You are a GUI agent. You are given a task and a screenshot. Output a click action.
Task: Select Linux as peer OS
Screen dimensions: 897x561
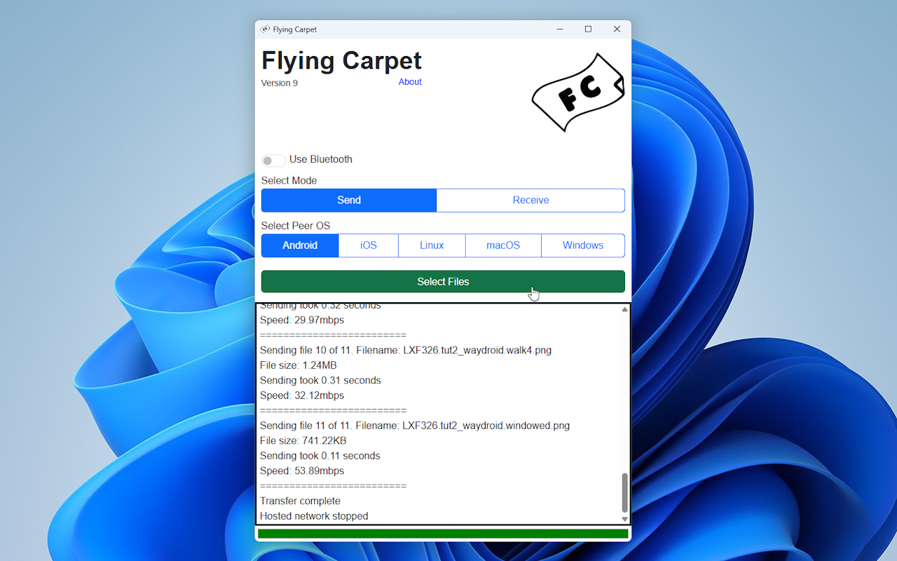(432, 245)
